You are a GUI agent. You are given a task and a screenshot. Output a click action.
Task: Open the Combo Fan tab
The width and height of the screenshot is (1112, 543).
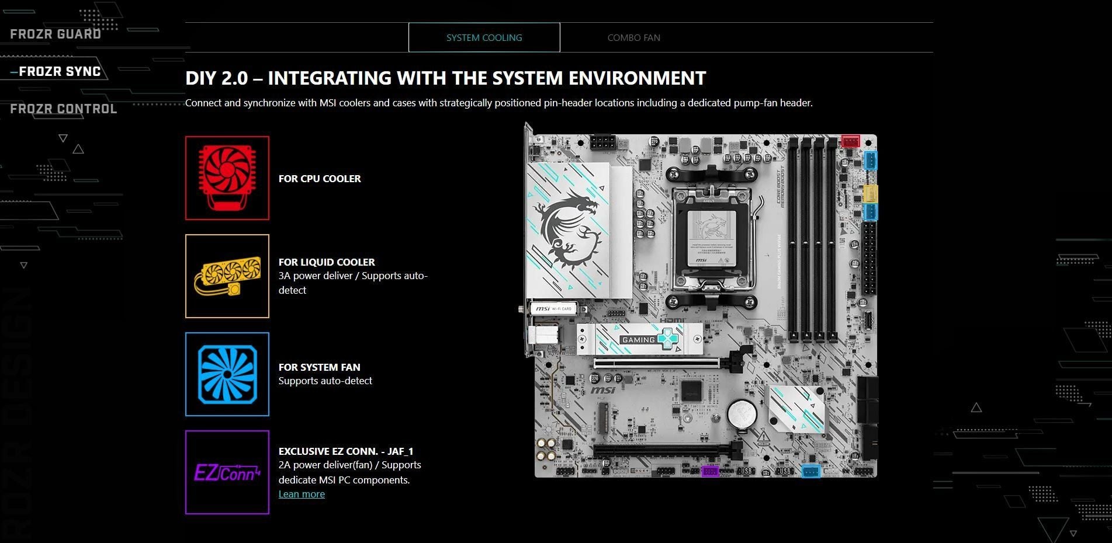pyautogui.click(x=633, y=37)
